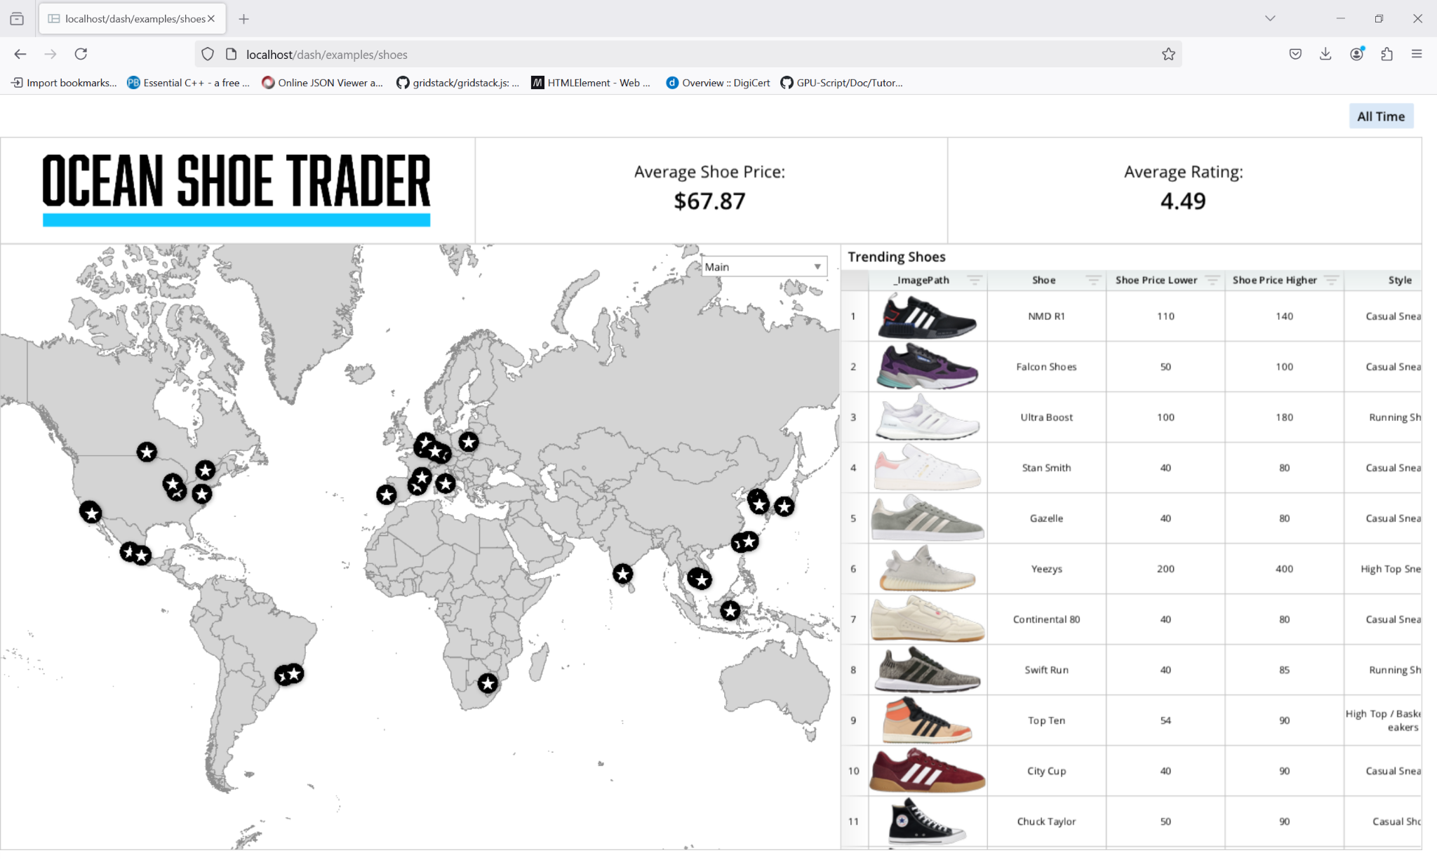The width and height of the screenshot is (1437, 860).
Task: Filter the _ImagePath column
Action: pos(974,280)
